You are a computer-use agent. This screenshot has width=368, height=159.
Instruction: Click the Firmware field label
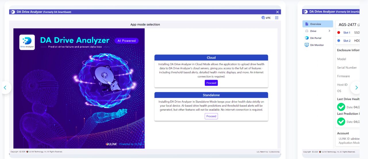tap(344, 76)
